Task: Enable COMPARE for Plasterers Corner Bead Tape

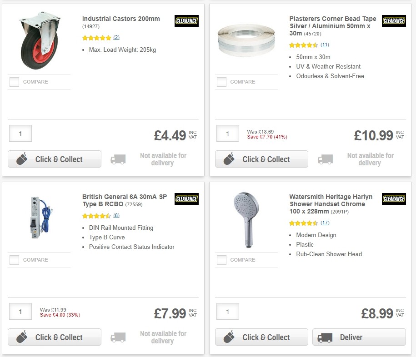Action: click(221, 82)
